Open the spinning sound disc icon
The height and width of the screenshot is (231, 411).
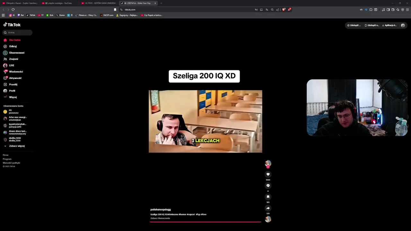[268, 219]
